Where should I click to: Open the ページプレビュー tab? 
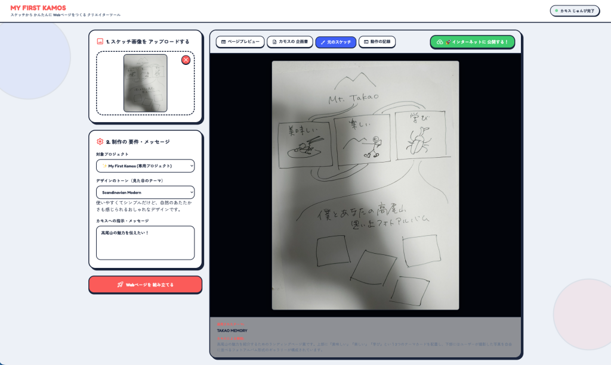[x=240, y=42]
